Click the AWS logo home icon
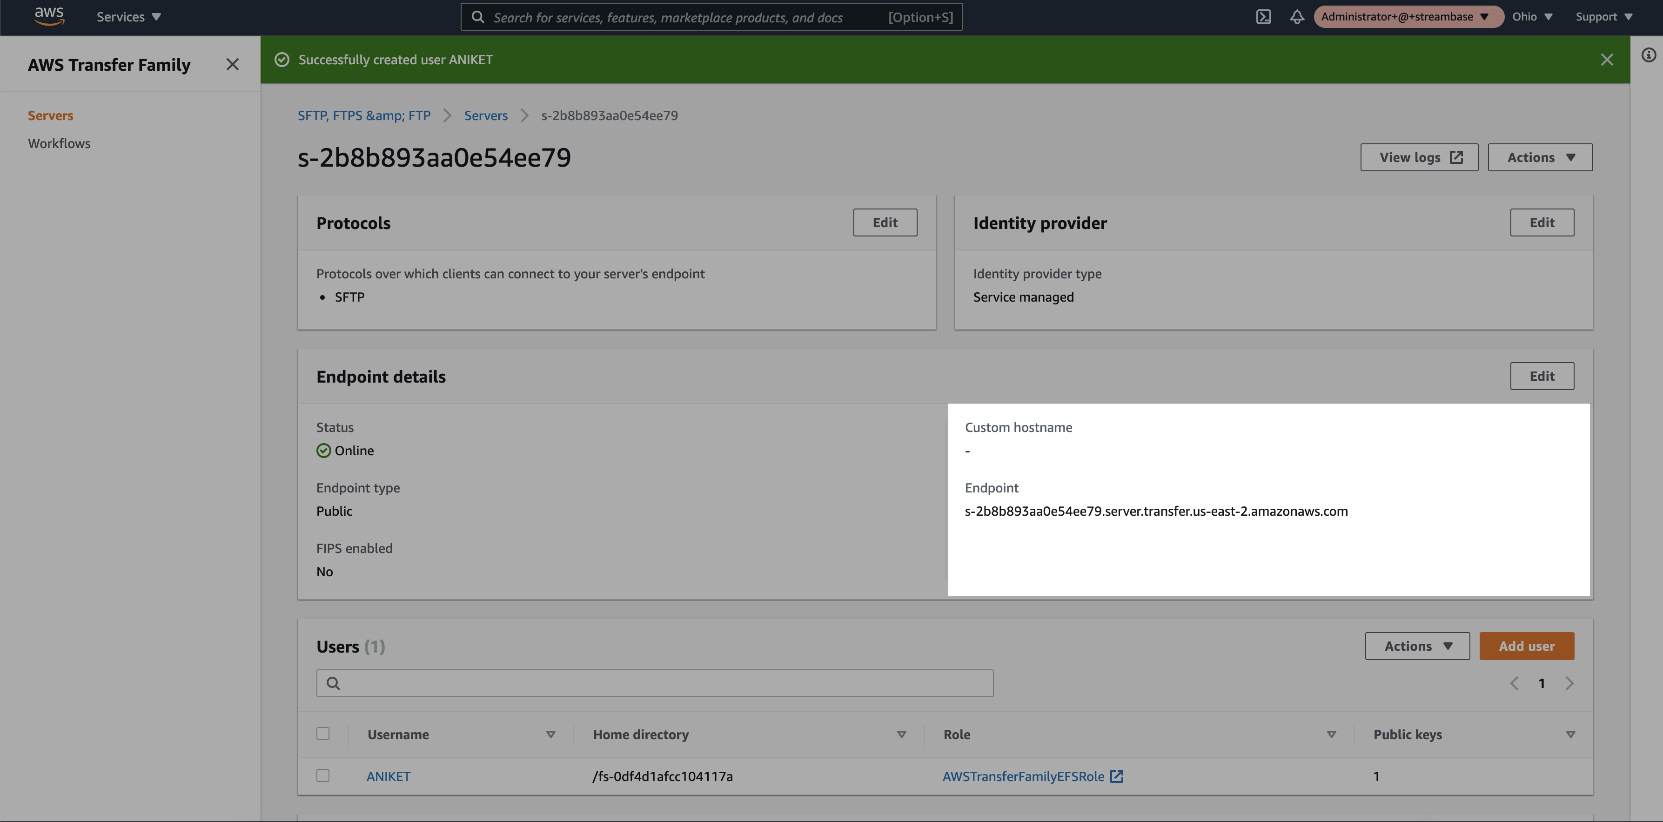This screenshot has width=1663, height=822. [49, 16]
